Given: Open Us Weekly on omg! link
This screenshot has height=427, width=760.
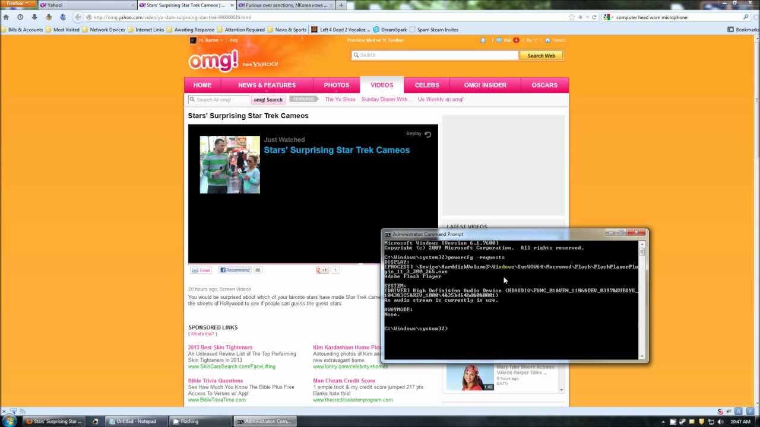Looking at the screenshot, I should [441, 100].
